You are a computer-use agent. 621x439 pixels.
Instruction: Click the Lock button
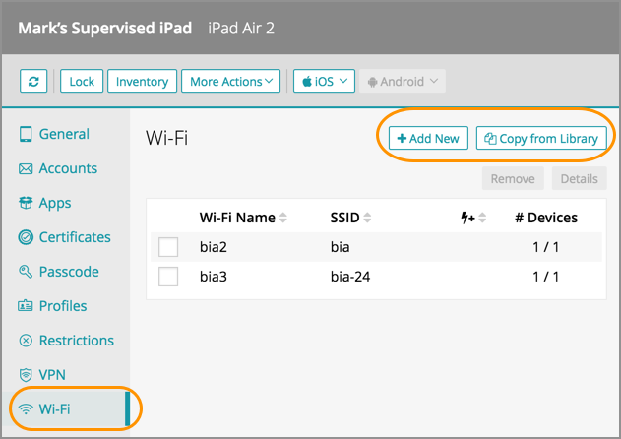(82, 82)
